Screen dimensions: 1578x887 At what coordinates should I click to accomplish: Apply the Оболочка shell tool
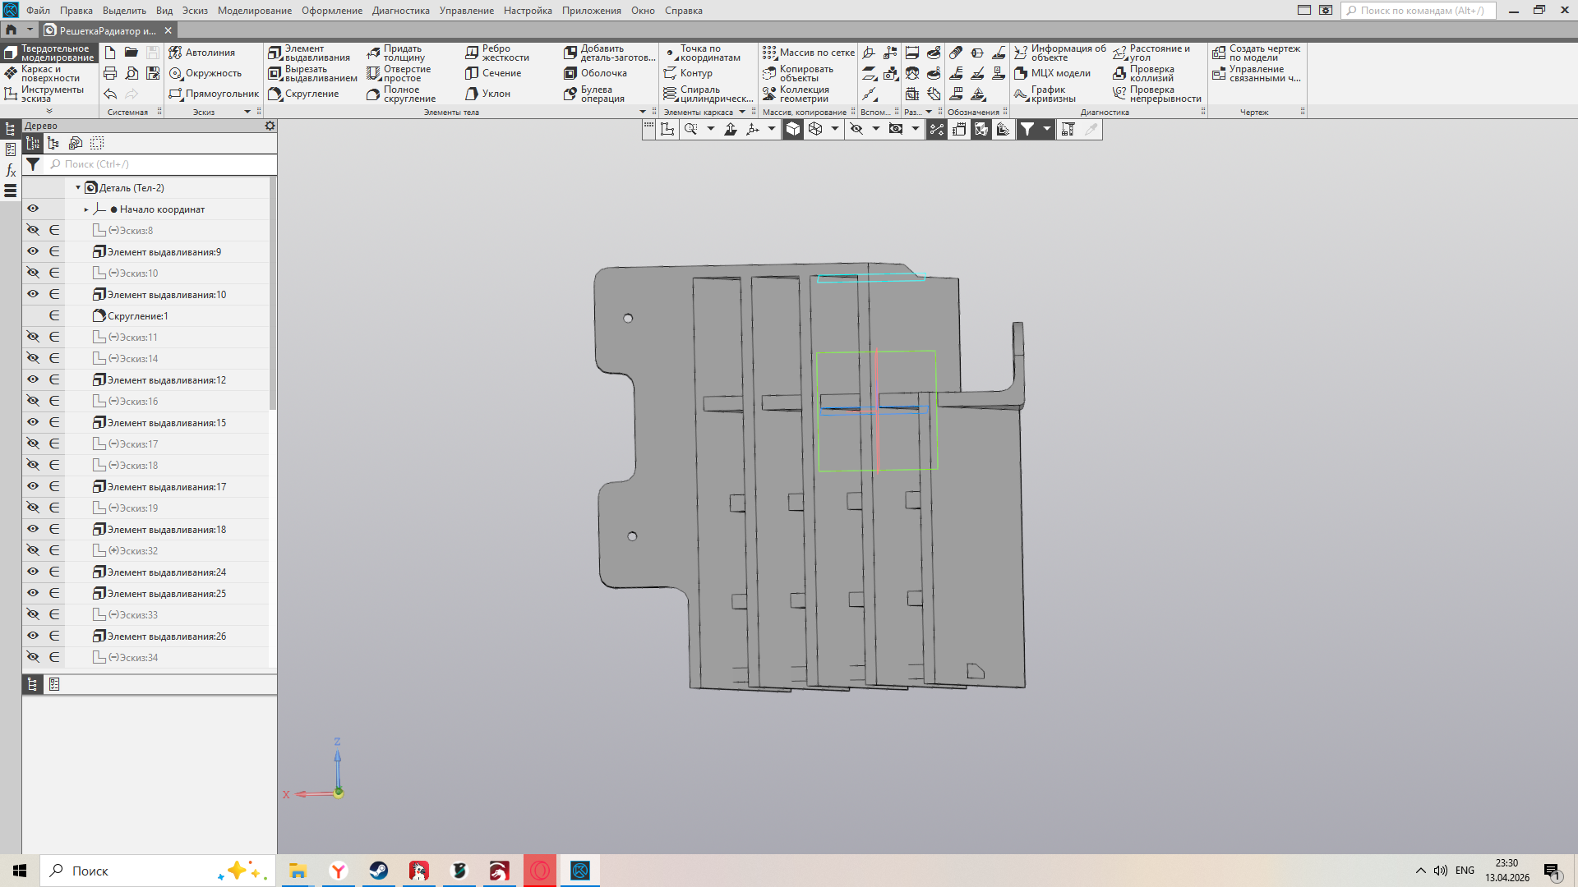click(x=596, y=73)
